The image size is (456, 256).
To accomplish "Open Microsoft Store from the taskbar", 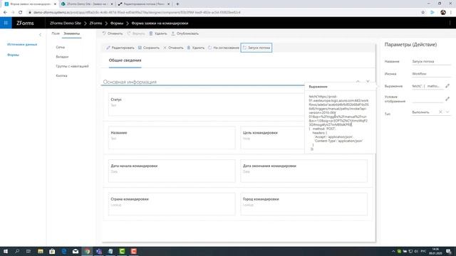I will click(52, 251).
